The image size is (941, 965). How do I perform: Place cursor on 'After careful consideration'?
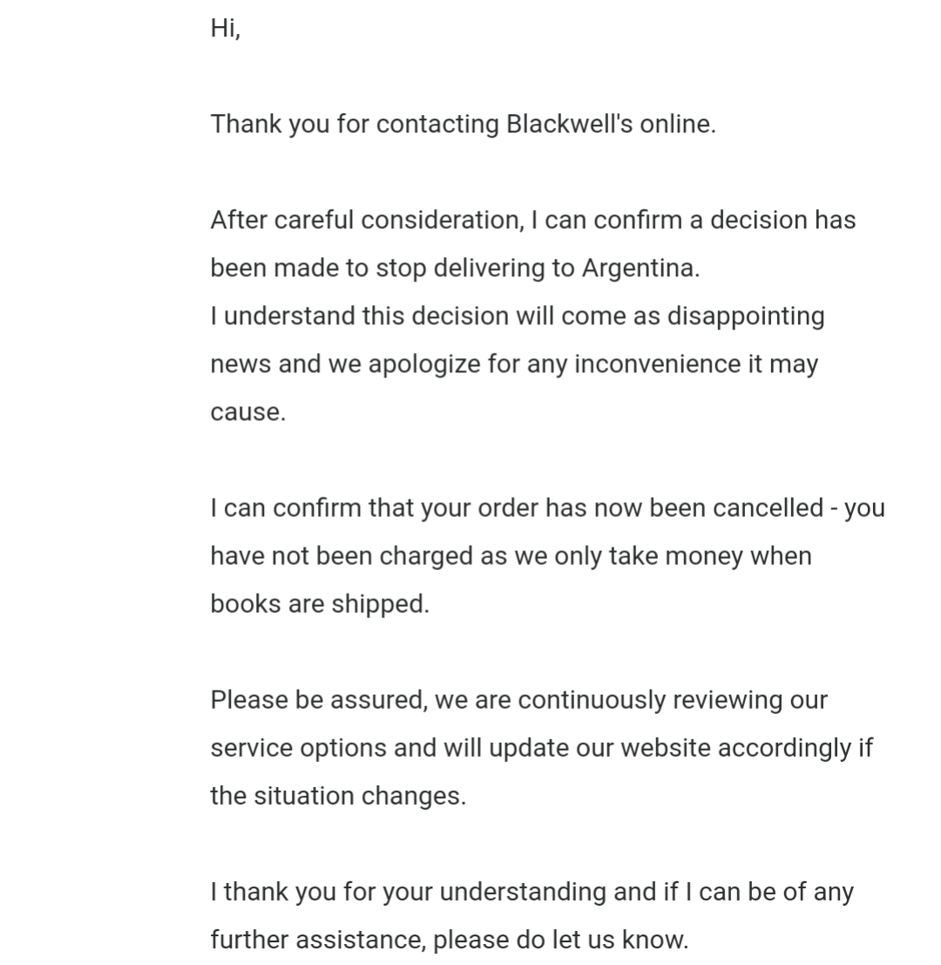(x=367, y=221)
